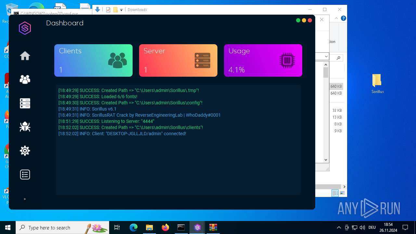Open File Explorer from the taskbar
Image resolution: width=416 pixels, height=234 pixels.
149,227
